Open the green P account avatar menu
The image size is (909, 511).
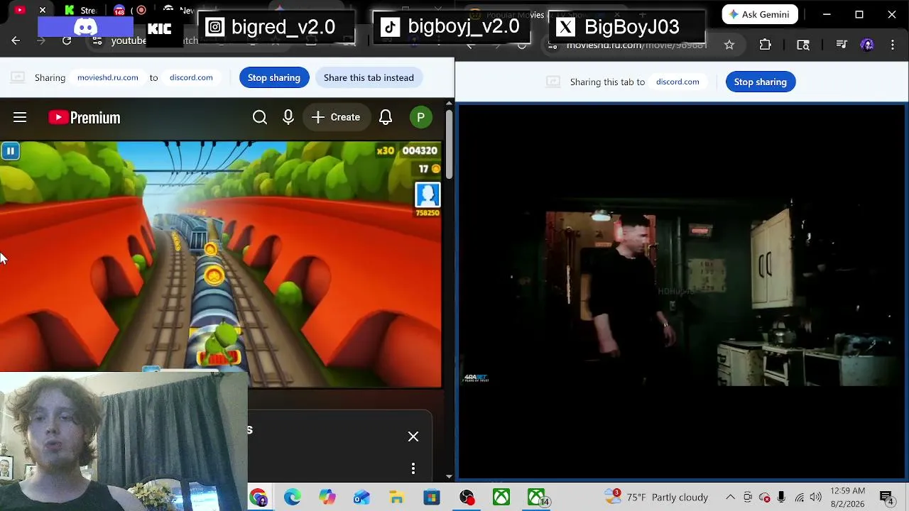tap(421, 117)
